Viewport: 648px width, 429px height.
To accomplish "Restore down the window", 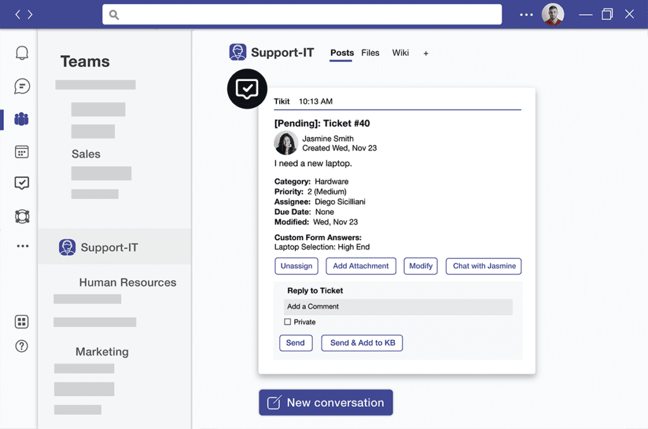I will (x=607, y=15).
